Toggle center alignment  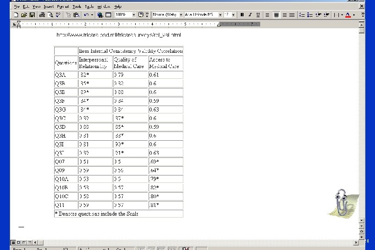[x=276, y=15]
